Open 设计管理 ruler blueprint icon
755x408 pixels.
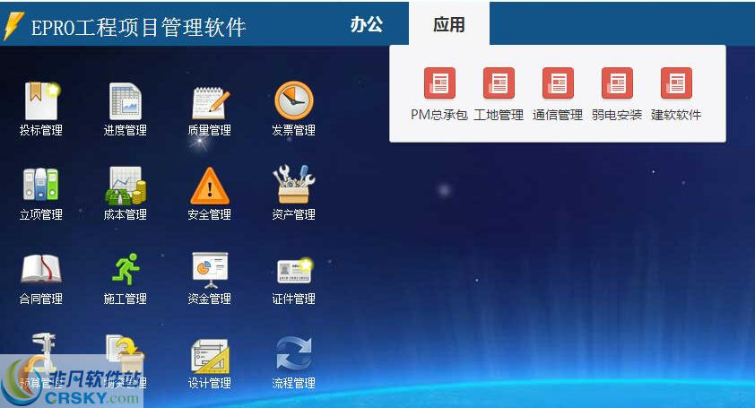tap(210, 356)
